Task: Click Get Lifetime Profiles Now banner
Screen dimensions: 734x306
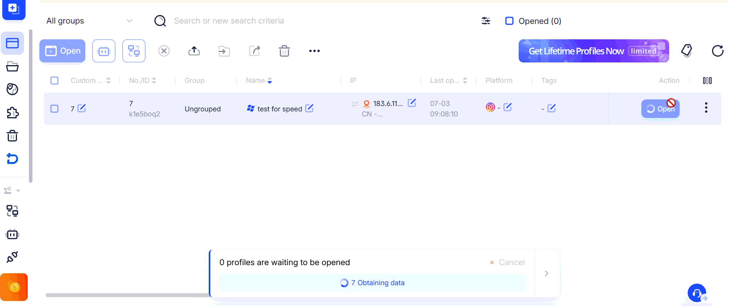Action: tap(594, 51)
